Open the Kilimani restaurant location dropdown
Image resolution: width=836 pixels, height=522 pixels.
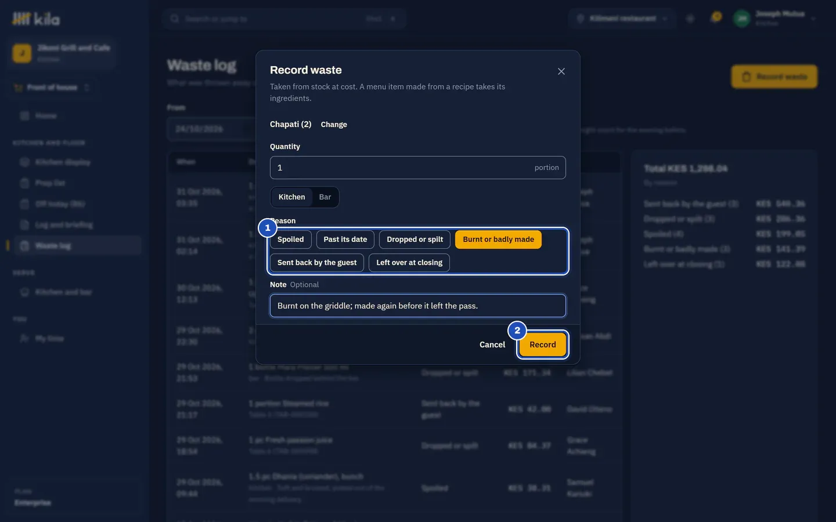(622, 19)
